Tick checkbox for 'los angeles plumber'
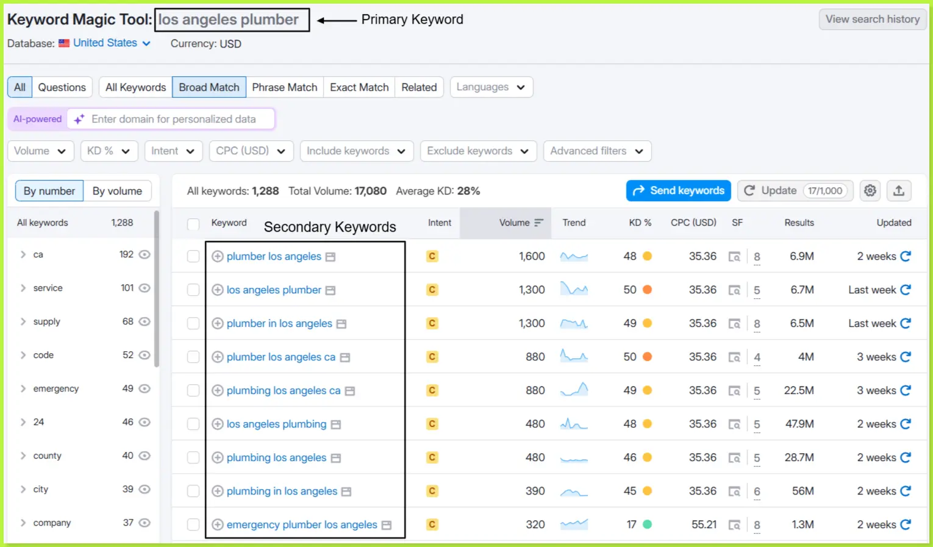 tap(193, 290)
